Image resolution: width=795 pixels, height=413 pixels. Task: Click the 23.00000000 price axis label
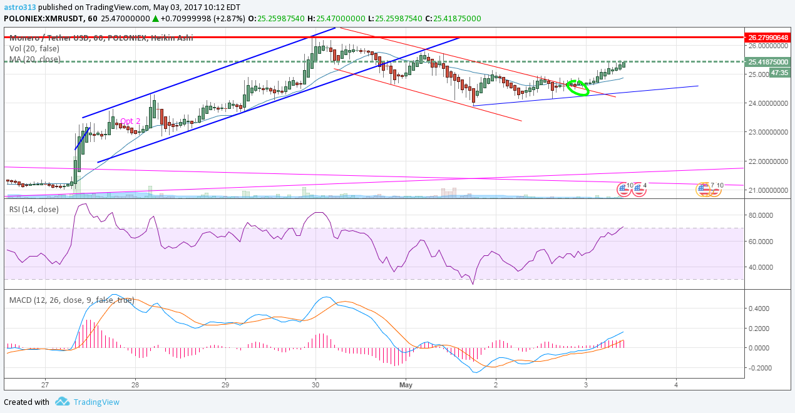[x=767, y=132]
